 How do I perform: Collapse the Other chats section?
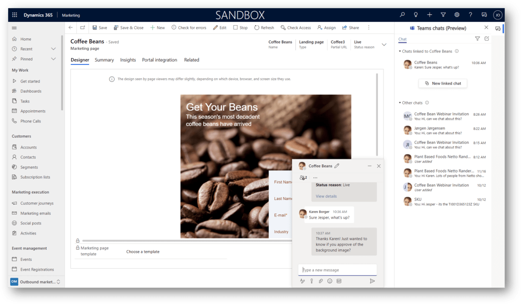pos(400,102)
